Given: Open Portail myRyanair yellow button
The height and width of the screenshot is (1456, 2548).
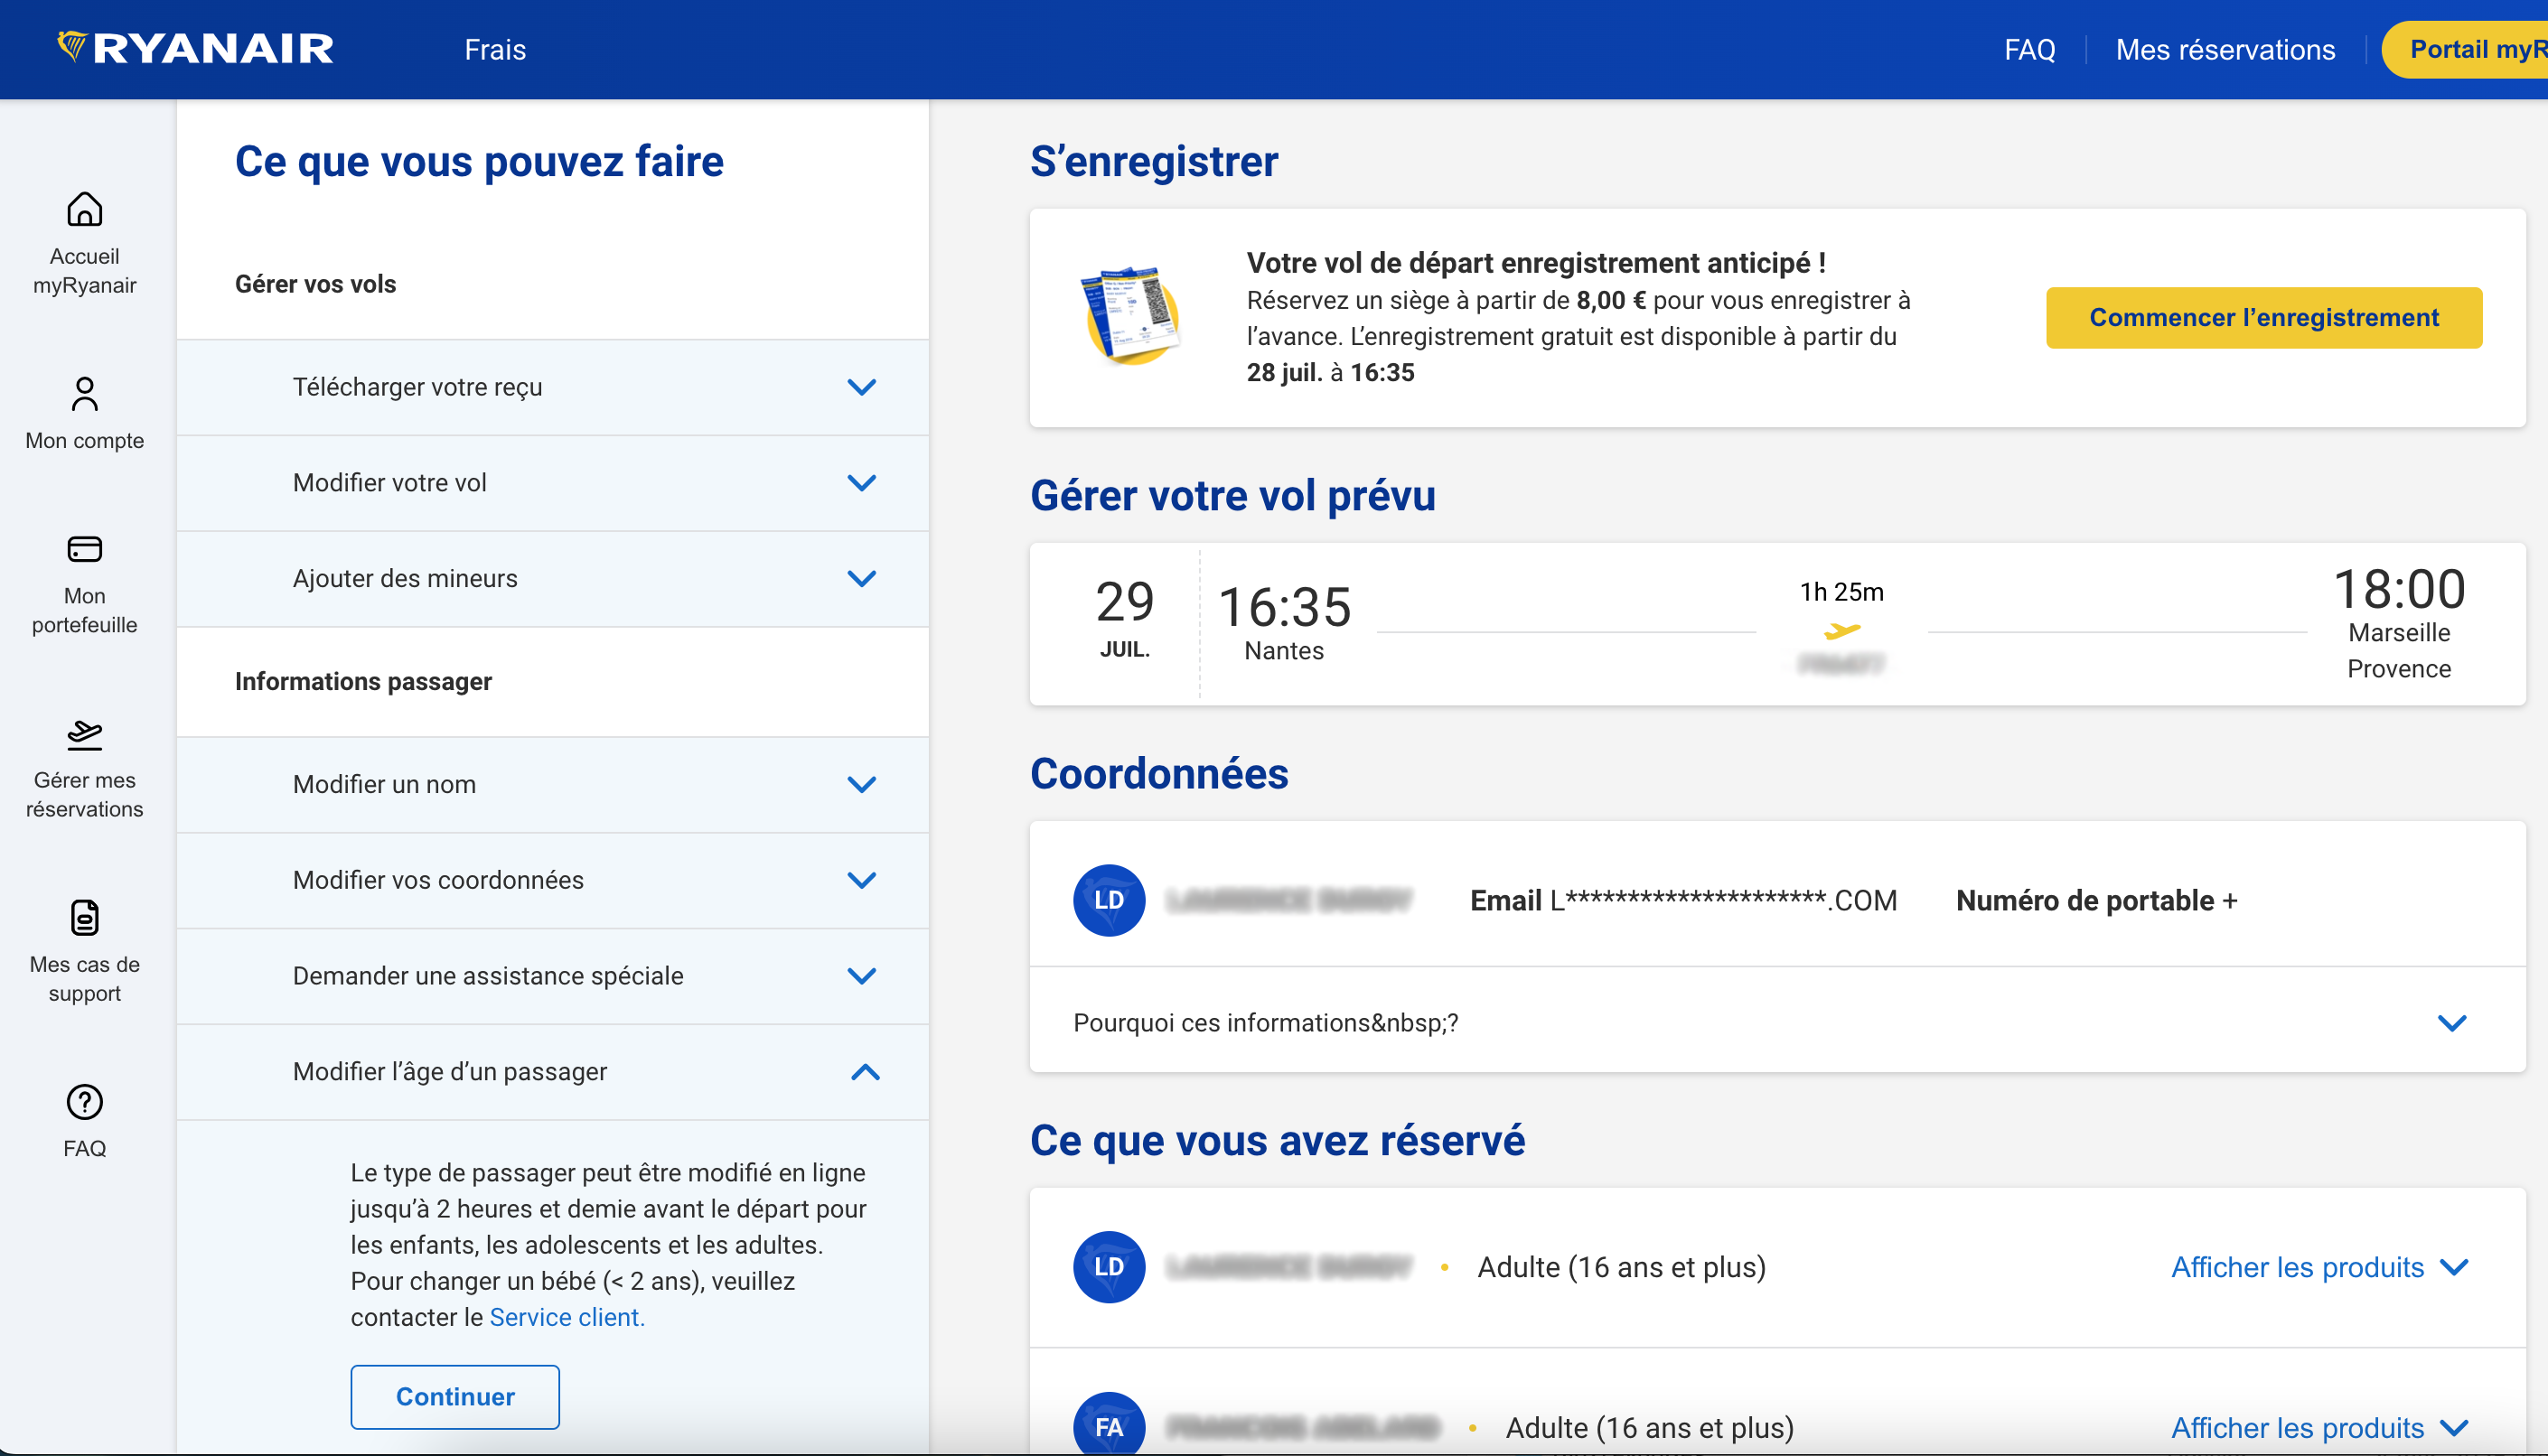Looking at the screenshot, I should (x=2466, y=49).
